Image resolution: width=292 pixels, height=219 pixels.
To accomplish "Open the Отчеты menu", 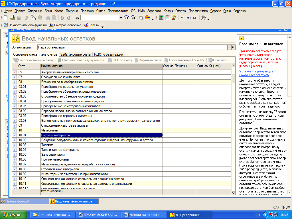I will pos(181,11).
